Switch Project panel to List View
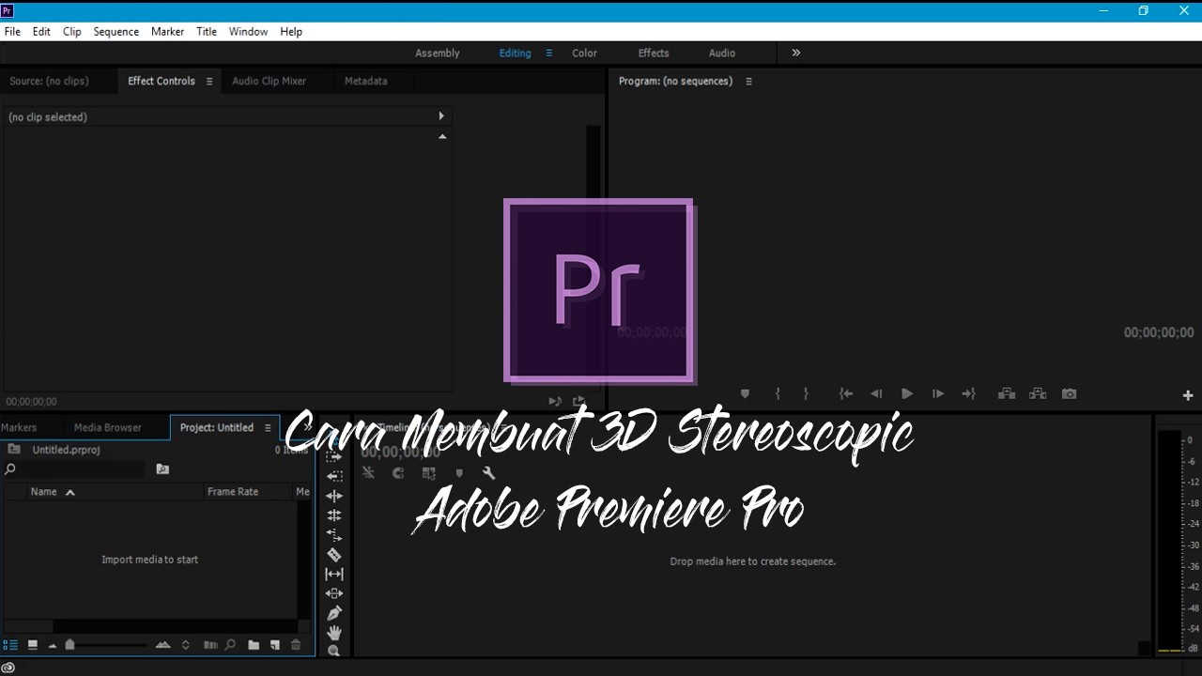1202x676 pixels. click(x=10, y=645)
